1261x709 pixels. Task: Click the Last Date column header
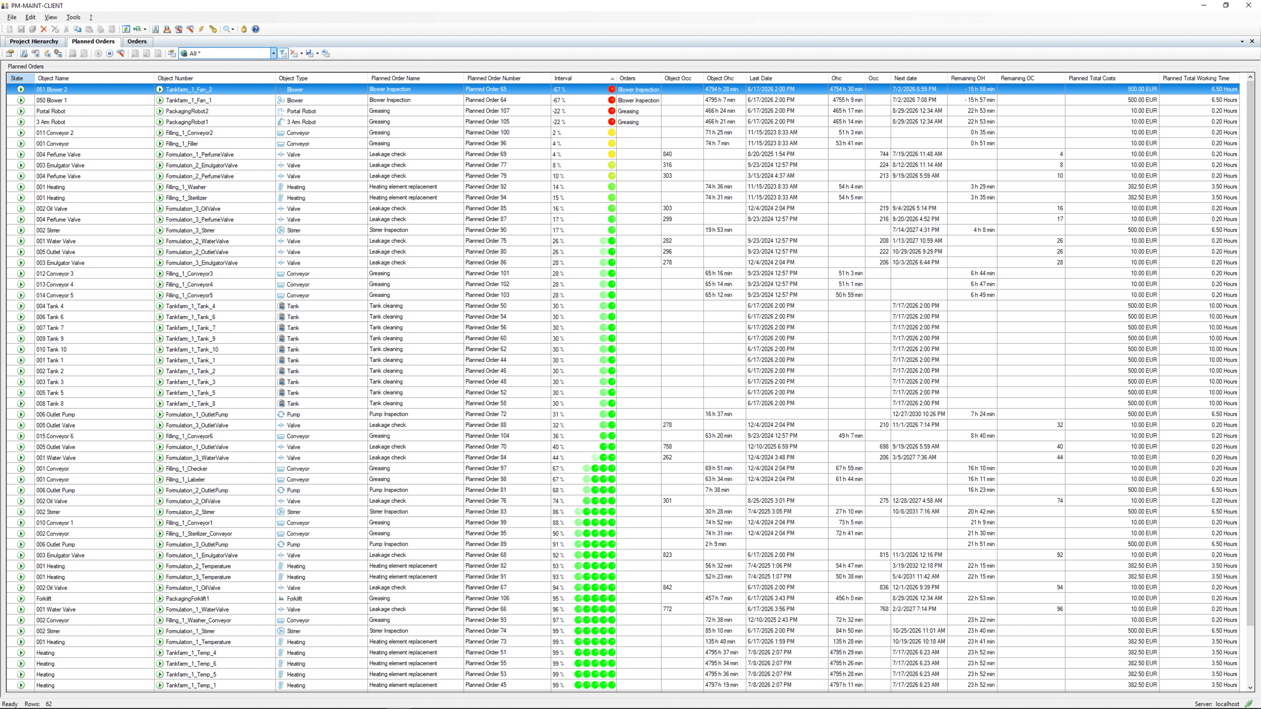[787, 78]
